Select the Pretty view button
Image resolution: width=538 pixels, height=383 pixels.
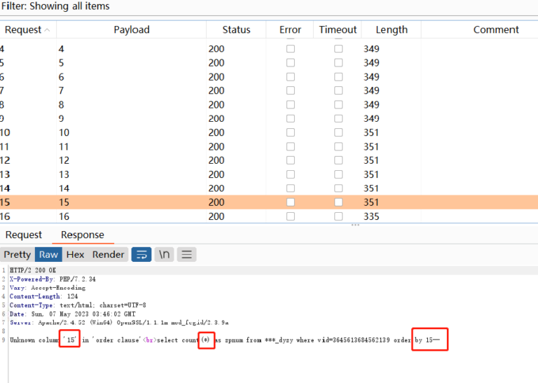[18, 254]
